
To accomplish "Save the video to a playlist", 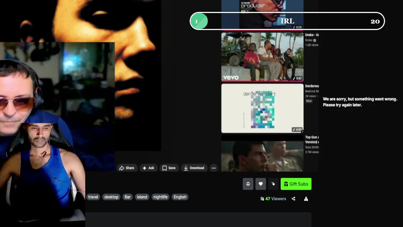I will [169, 168].
